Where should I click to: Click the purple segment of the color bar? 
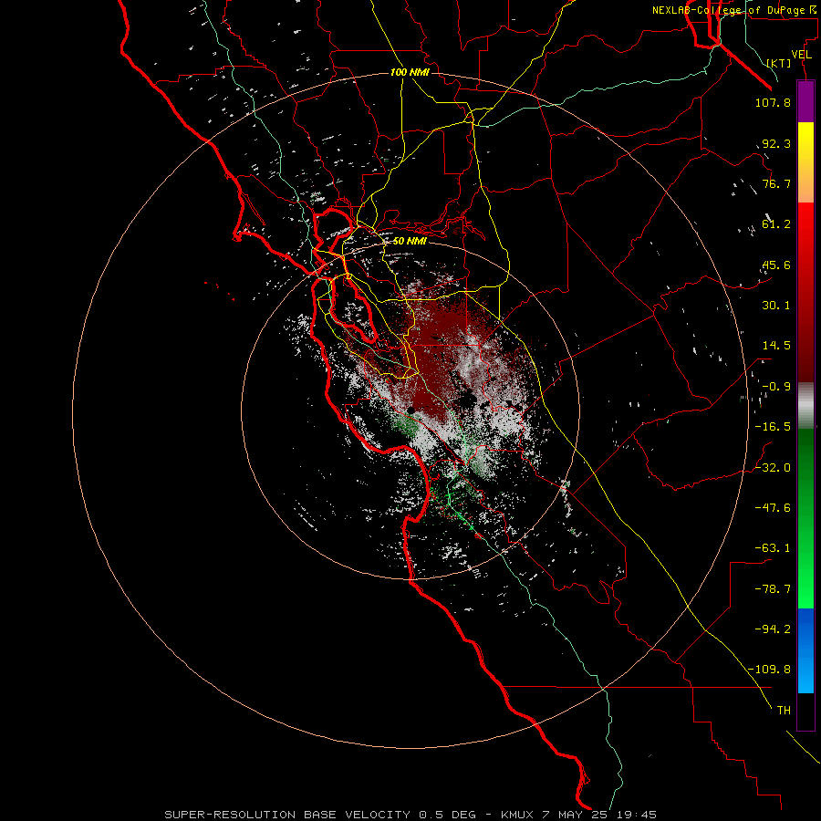click(805, 101)
